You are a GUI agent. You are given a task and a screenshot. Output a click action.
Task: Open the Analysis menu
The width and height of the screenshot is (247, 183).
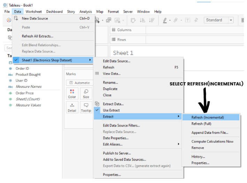point(86,12)
